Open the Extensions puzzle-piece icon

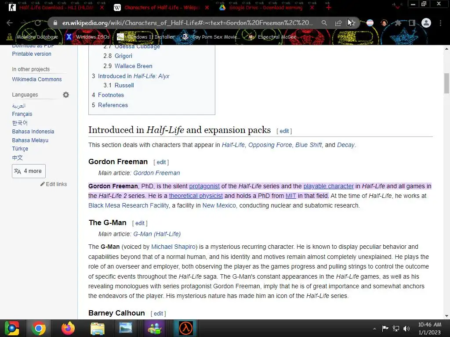click(398, 23)
